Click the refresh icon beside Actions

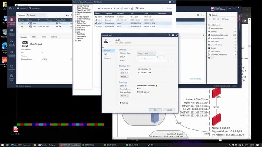pyautogui.click(x=132, y=8)
